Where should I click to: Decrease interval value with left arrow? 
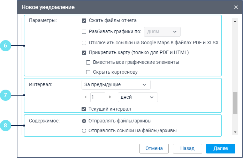point(86,97)
